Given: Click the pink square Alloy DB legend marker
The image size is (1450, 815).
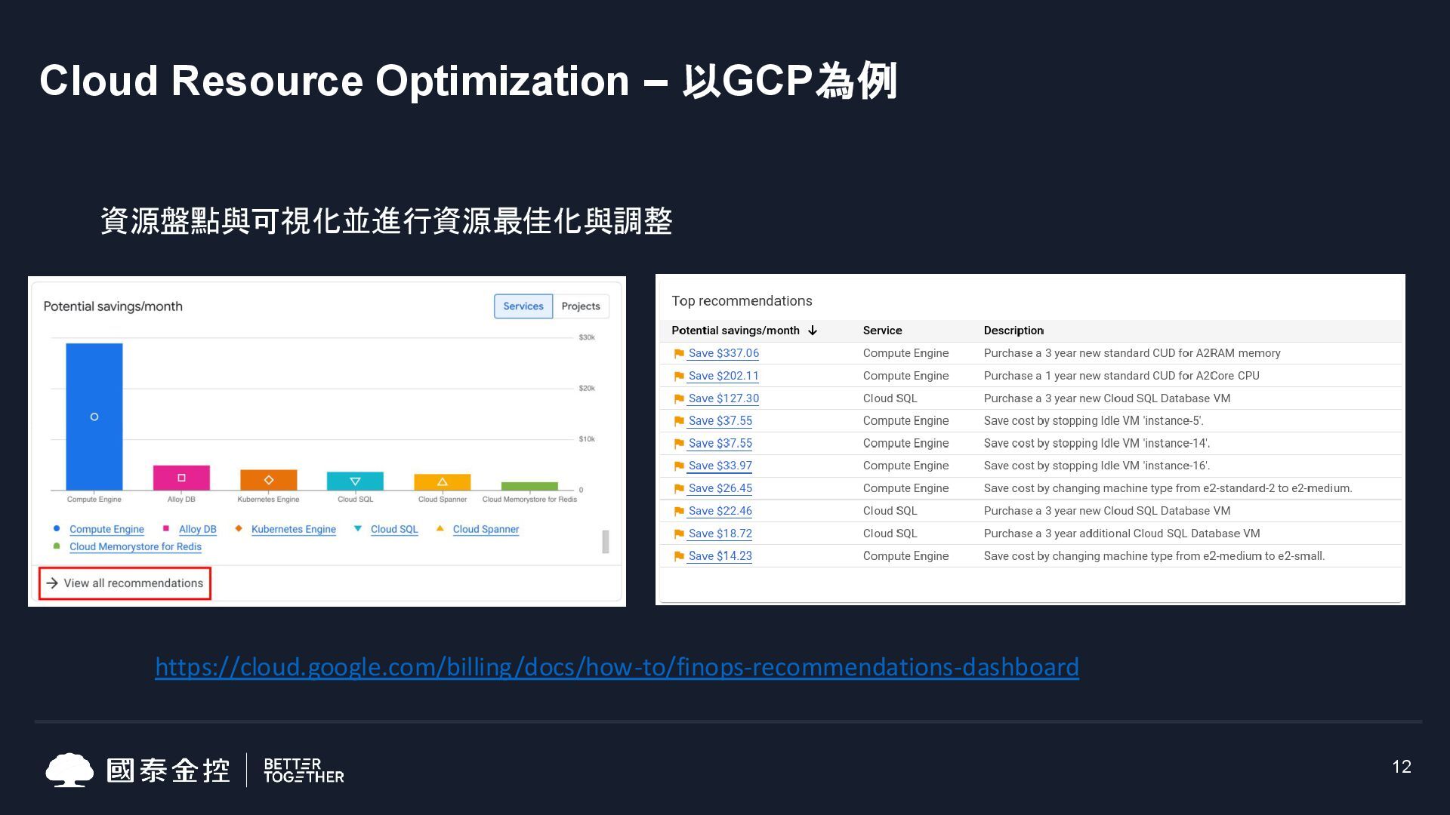Looking at the screenshot, I should coord(166,528).
